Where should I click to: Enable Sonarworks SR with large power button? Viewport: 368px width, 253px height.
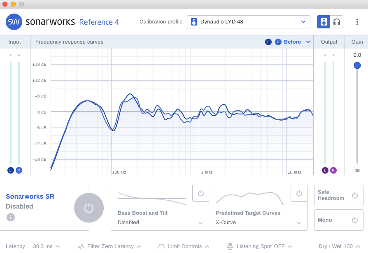pyautogui.click(x=89, y=208)
